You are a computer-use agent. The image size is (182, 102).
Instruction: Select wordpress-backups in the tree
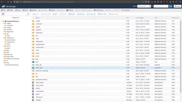pos(13,65)
